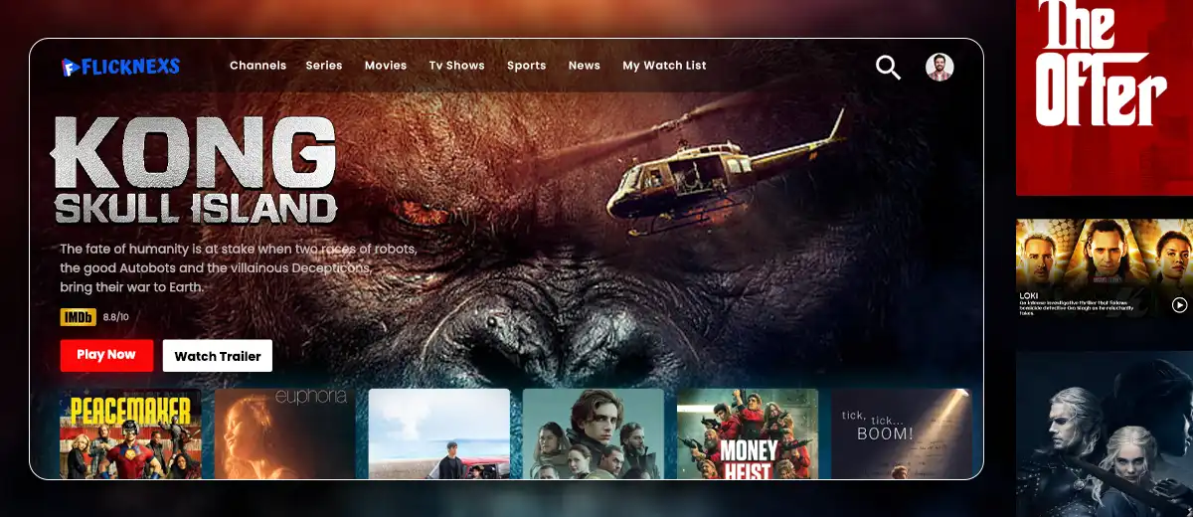Open the Witcher poster card
This screenshot has width=1193, height=517.
1105,433
